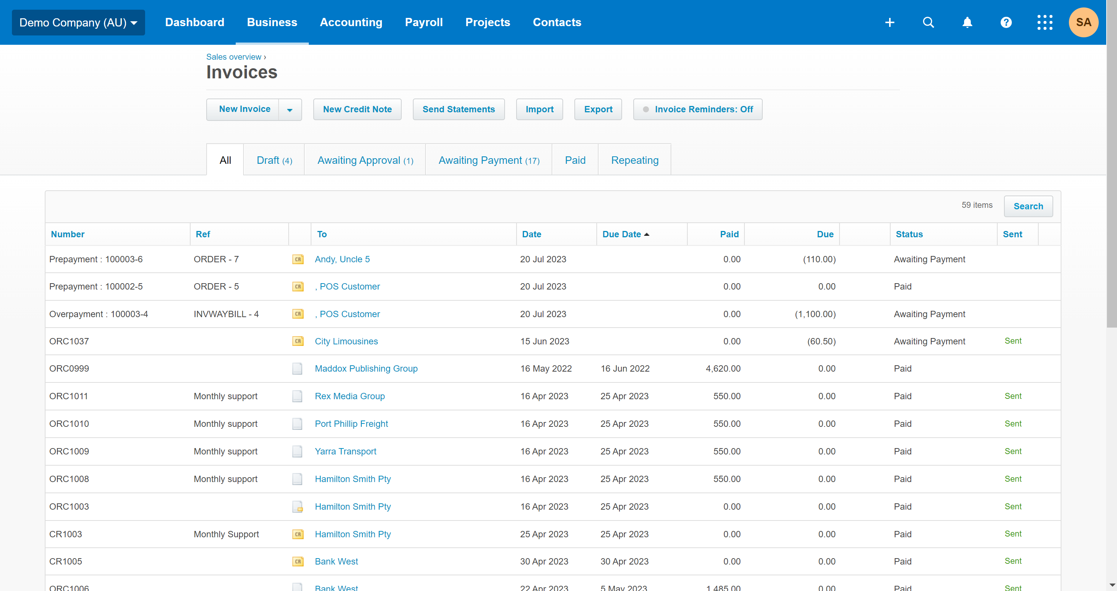Click invoice document icon for Port Phillip Freight
Viewport: 1117px width, 591px height.
pyautogui.click(x=297, y=423)
